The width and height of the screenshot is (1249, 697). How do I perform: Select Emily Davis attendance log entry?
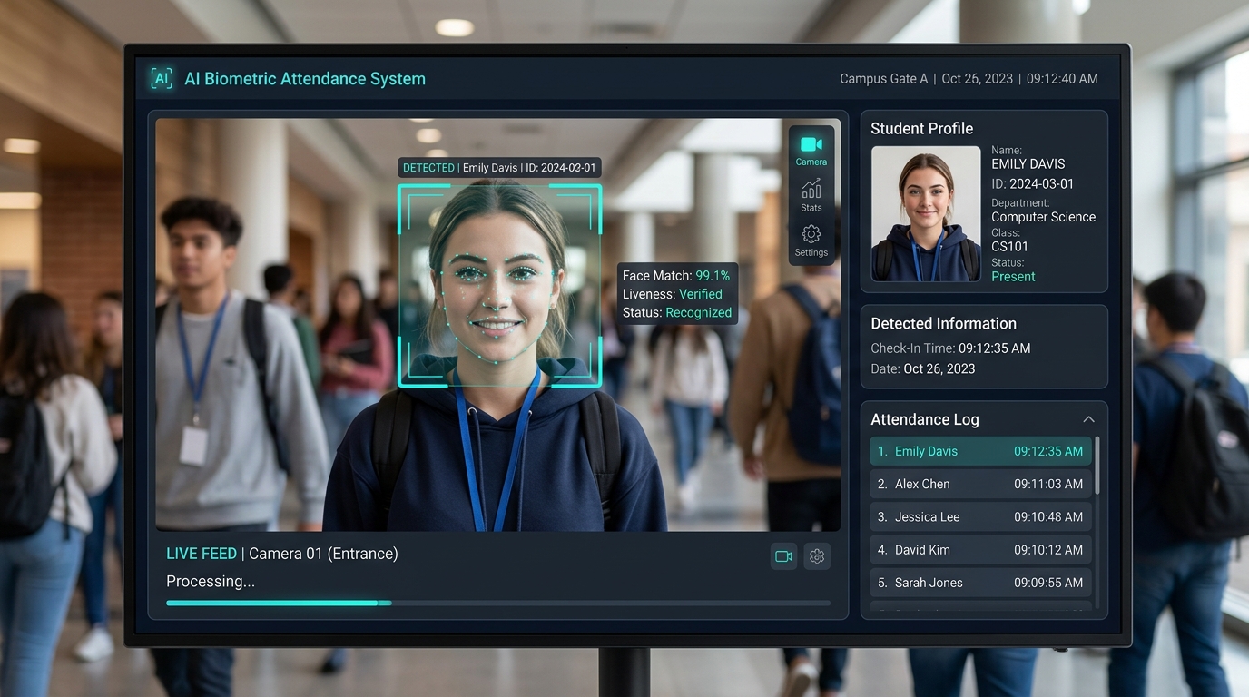point(980,451)
